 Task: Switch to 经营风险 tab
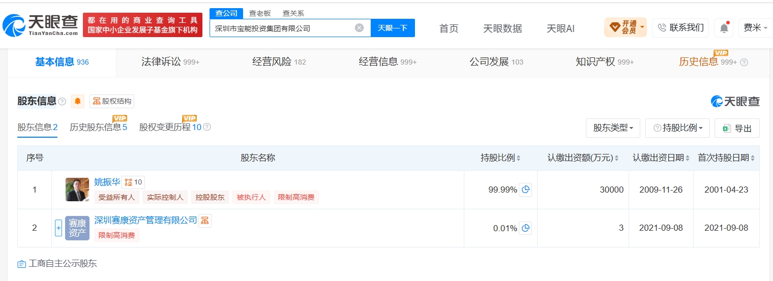(279, 62)
